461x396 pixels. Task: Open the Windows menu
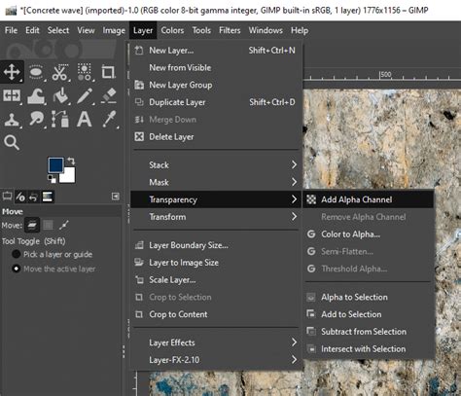pyautogui.click(x=266, y=30)
